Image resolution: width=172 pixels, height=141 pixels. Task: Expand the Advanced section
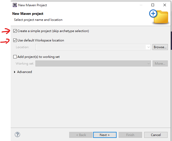(15, 72)
